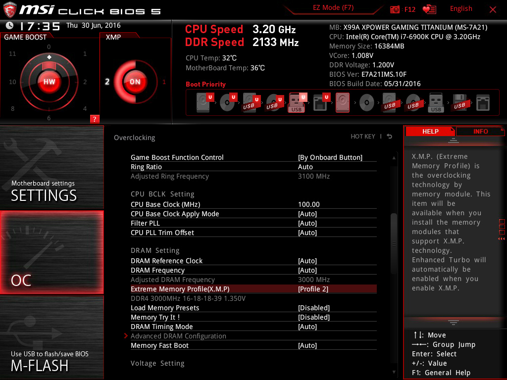
Task: Open the OC overclocking section
Action: click(x=51, y=253)
